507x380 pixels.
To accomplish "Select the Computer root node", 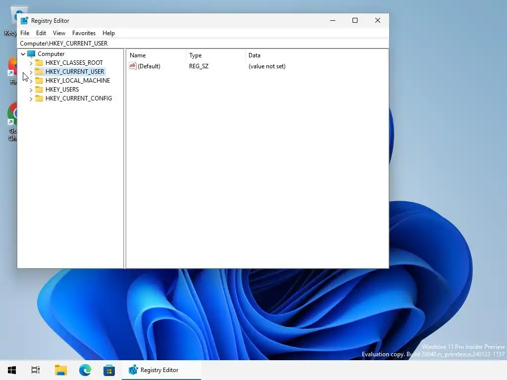I will pos(51,54).
